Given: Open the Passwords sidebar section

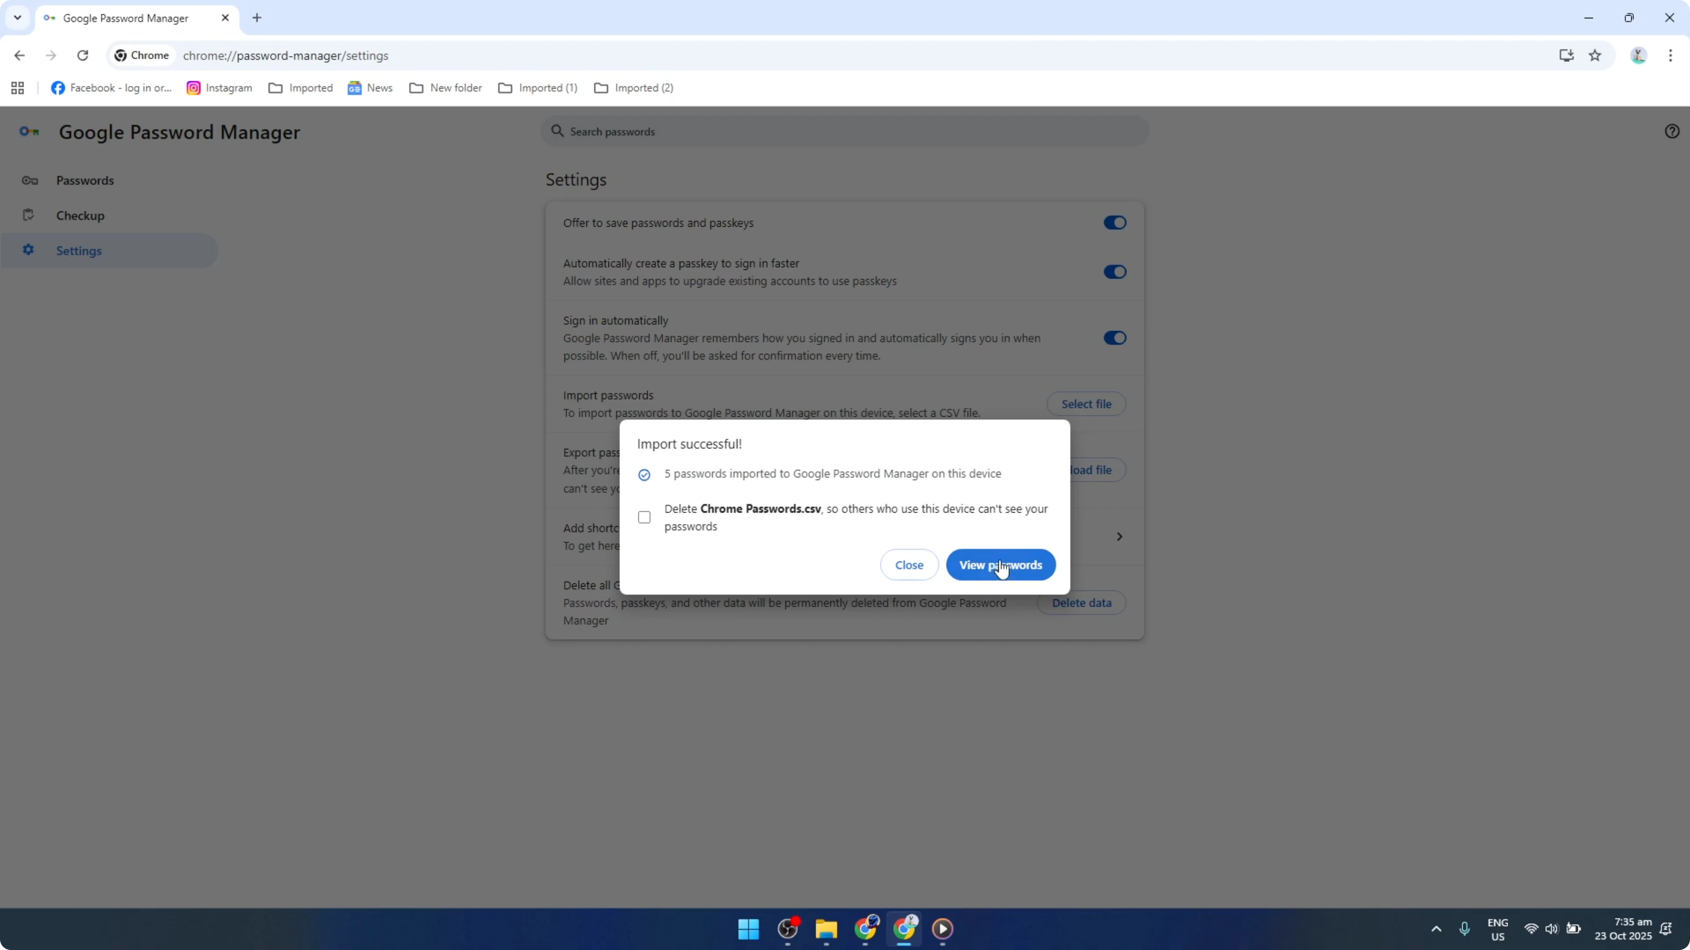Looking at the screenshot, I should pos(109,180).
